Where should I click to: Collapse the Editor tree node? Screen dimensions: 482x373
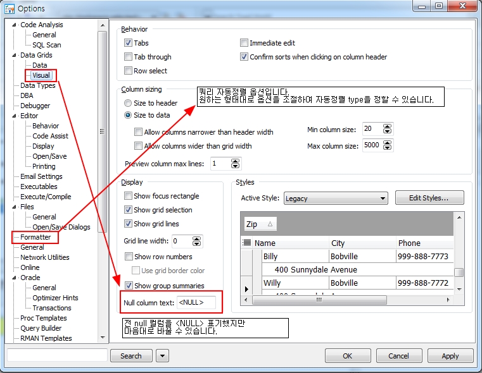(x=15, y=116)
